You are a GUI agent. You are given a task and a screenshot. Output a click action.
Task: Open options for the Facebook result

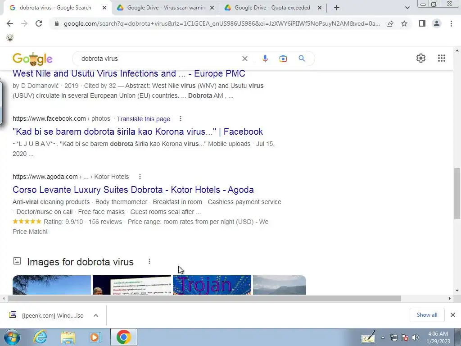point(181,118)
